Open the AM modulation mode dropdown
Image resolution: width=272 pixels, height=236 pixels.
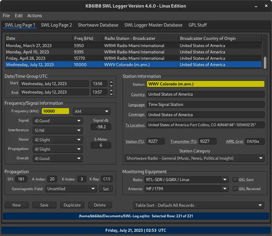92,111
